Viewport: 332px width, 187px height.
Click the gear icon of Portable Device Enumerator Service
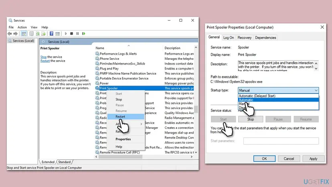[97, 78]
